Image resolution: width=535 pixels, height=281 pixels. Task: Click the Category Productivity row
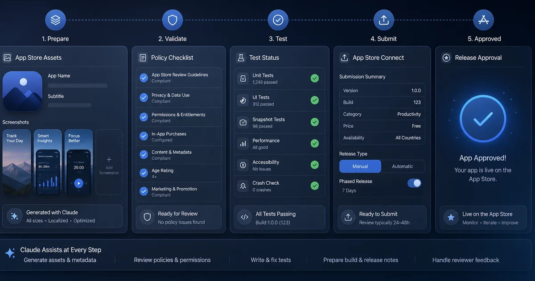tap(382, 114)
